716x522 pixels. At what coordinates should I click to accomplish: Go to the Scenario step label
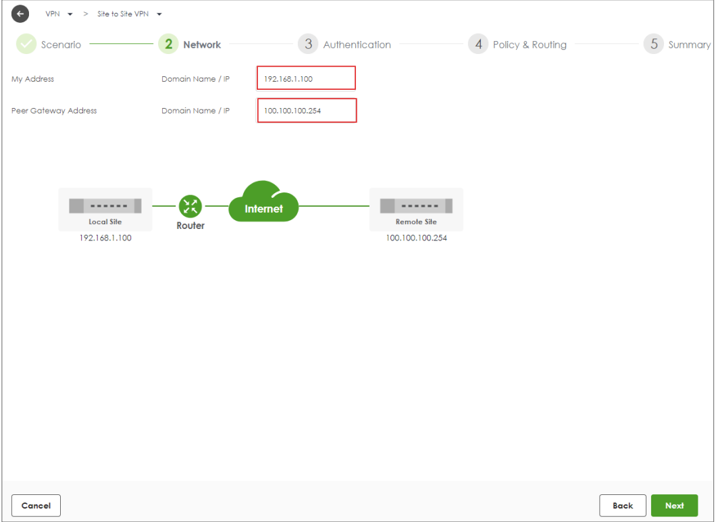tap(61, 45)
